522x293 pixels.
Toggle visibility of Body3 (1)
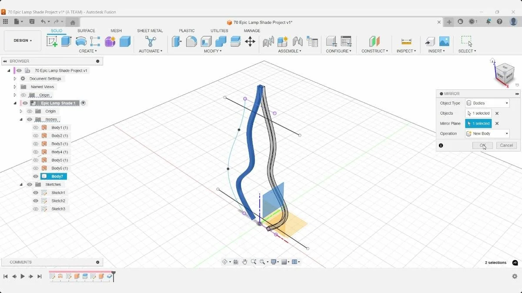click(36, 144)
